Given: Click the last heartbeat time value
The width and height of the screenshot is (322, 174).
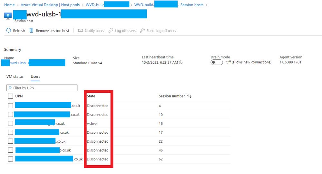Looking at the screenshot, I should click(x=160, y=62).
